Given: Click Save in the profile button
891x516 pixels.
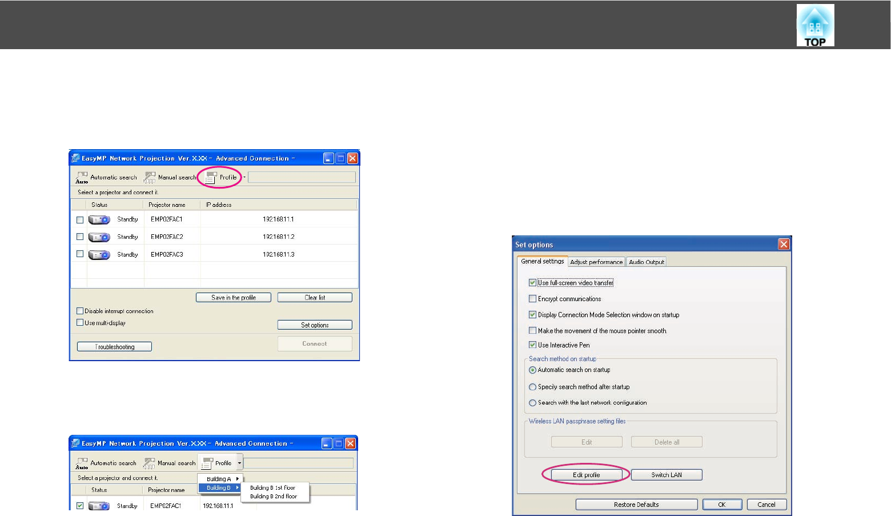Looking at the screenshot, I should tap(234, 298).
